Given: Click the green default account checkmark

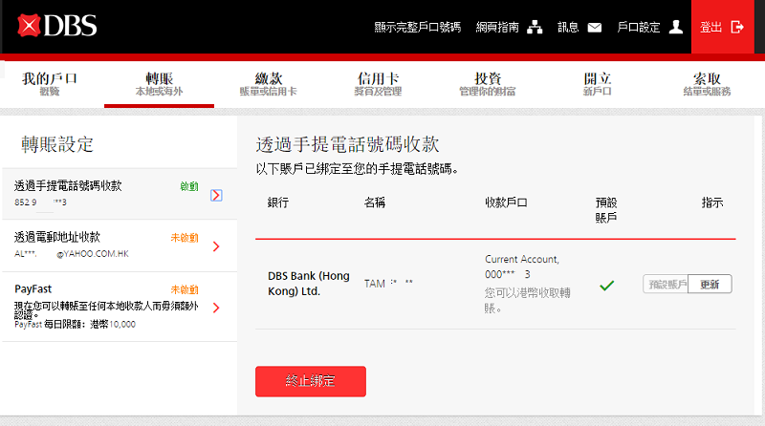Looking at the screenshot, I should coord(606,285).
